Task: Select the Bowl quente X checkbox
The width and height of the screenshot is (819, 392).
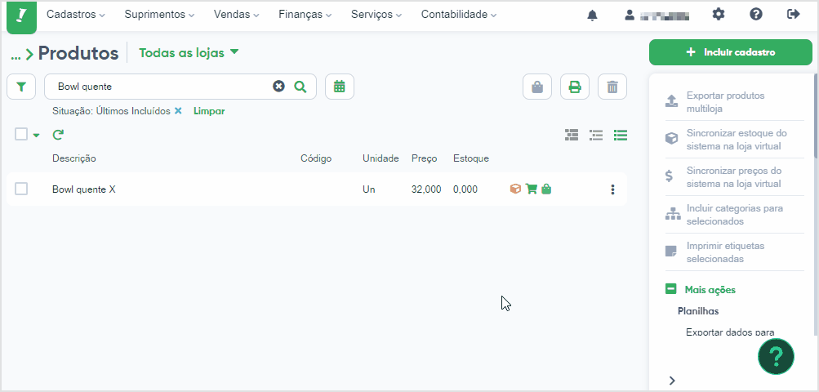Action: 21,189
